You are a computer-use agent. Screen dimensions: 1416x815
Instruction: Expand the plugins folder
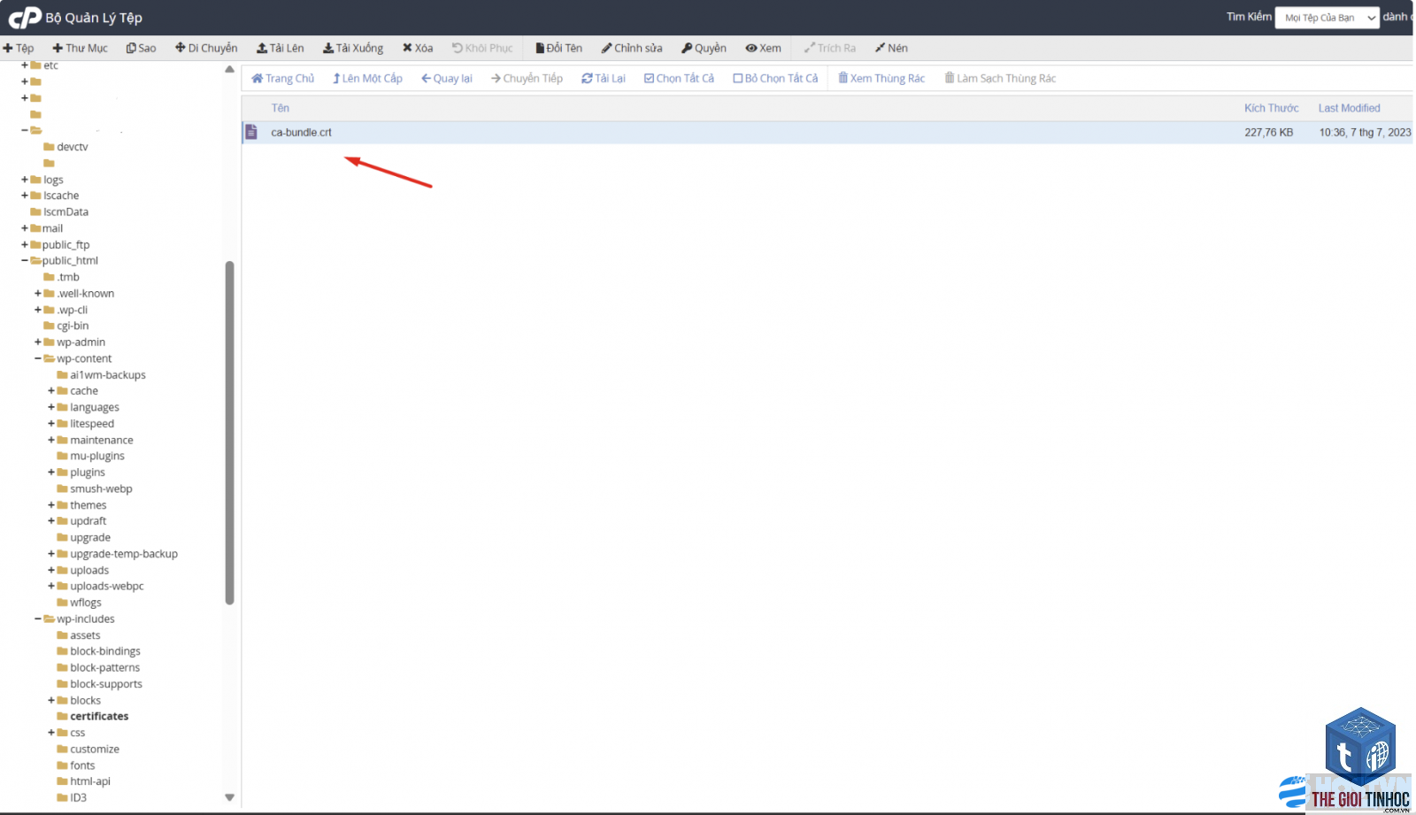tap(51, 473)
